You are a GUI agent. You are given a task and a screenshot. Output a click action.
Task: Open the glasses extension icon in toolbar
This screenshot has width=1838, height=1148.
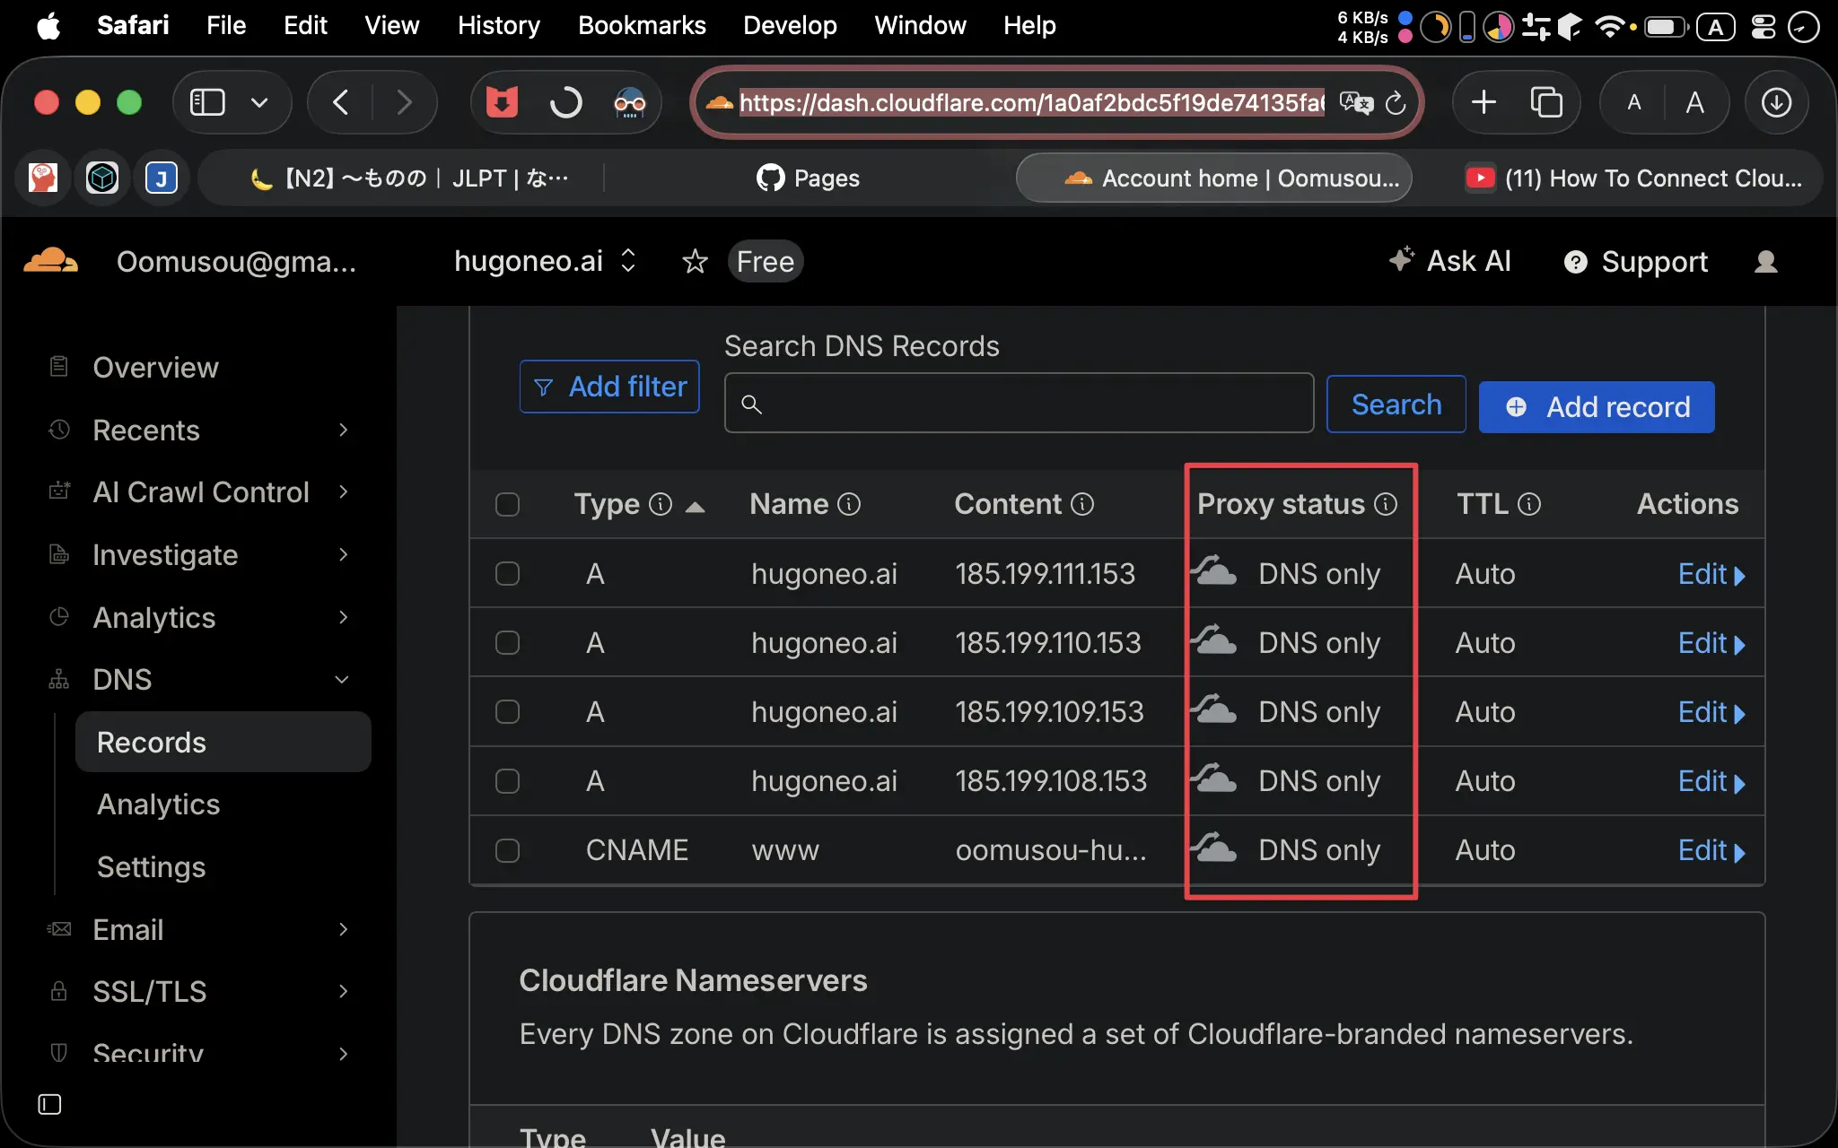pyautogui.click(x=629, y=102)
